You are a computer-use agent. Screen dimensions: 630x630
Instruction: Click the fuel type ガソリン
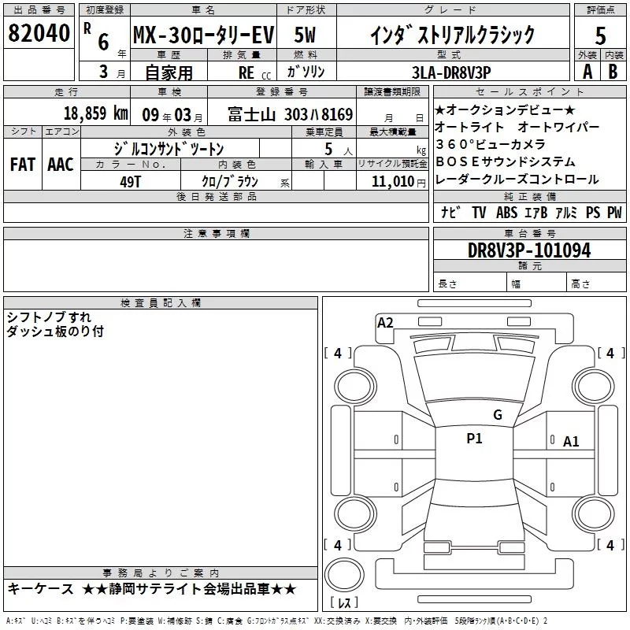point(306,72)
